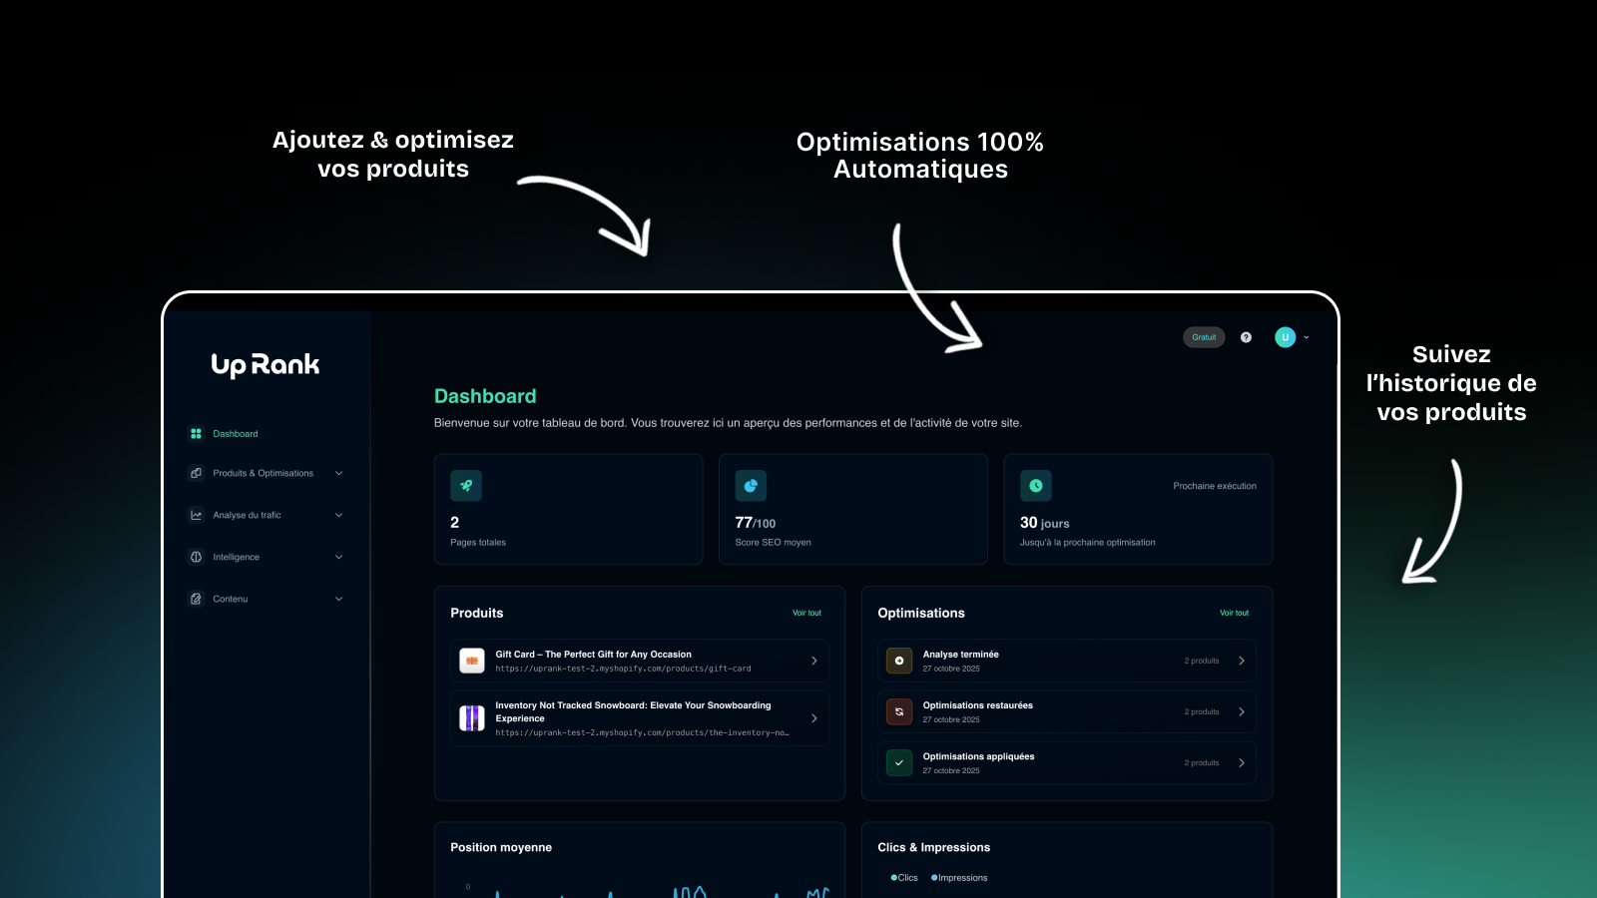Select Analyse du trafic menu item
This screenshot has width=1597, height=898.
pos(248,515)
